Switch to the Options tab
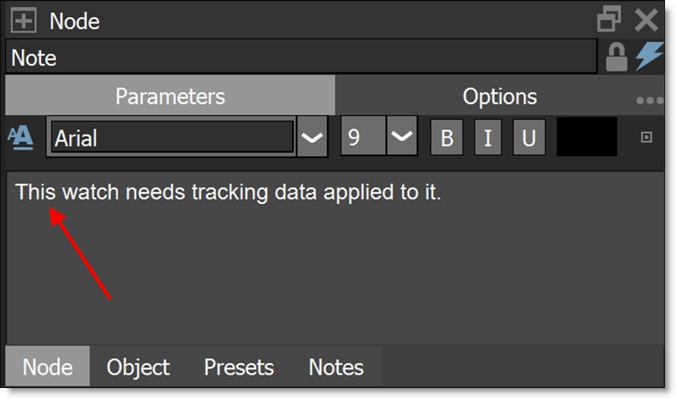The image size is (676, 399). coord(500,96)
